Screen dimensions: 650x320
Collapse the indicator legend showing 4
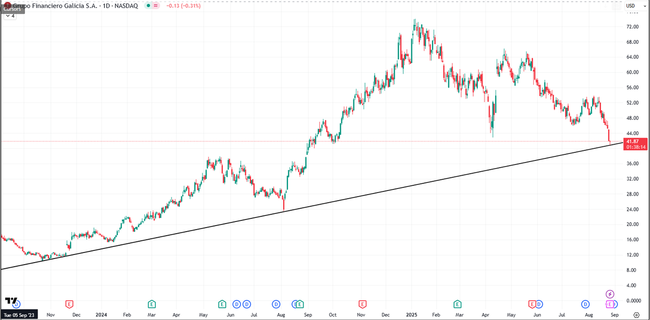click(x=10, y=16)
